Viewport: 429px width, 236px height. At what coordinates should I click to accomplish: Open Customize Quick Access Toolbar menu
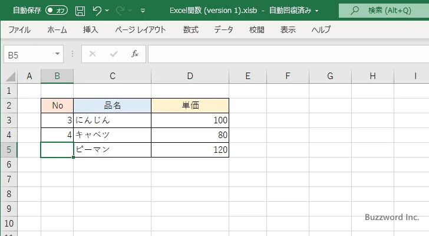pyautogui.click(x=143, y=11)
